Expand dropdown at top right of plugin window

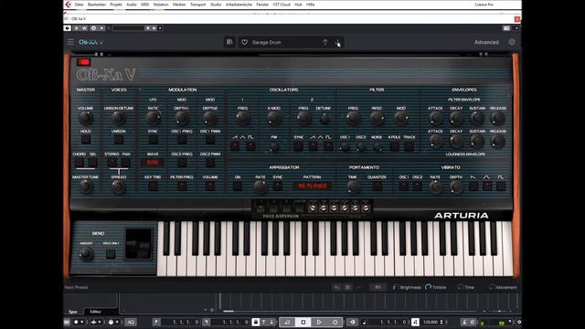point(516,28)
